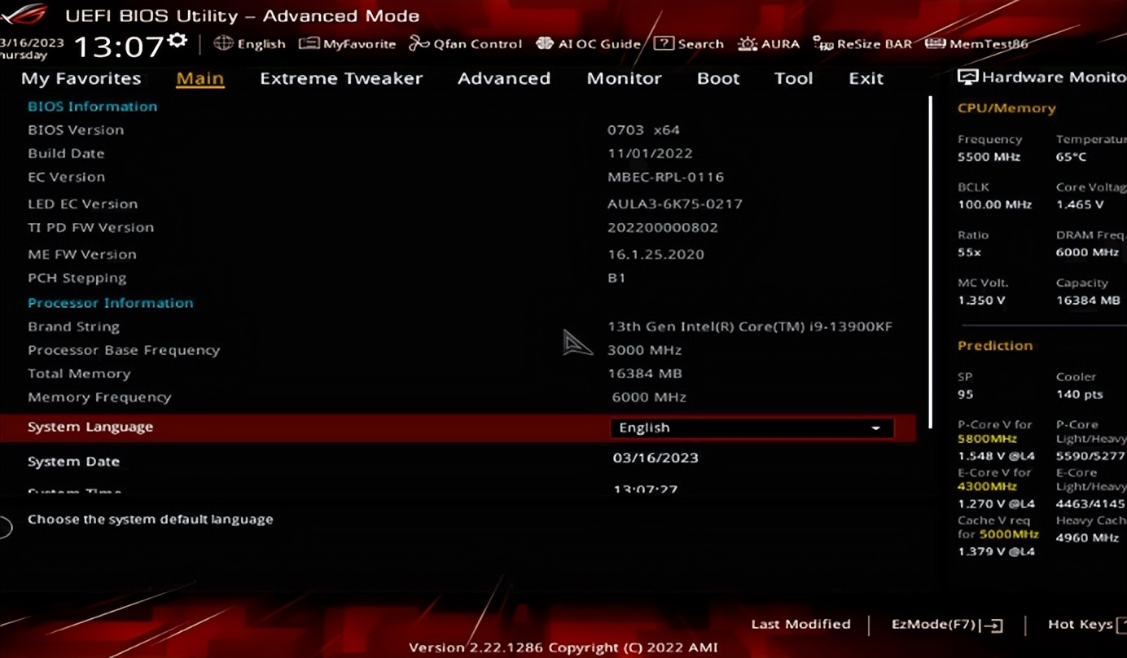
Task: Click the Processor Information section heading
Action: point(111,303)
